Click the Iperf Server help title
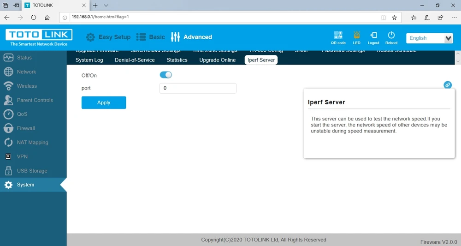Viewport: 461px width, 246px height. [x=326, y=102]
